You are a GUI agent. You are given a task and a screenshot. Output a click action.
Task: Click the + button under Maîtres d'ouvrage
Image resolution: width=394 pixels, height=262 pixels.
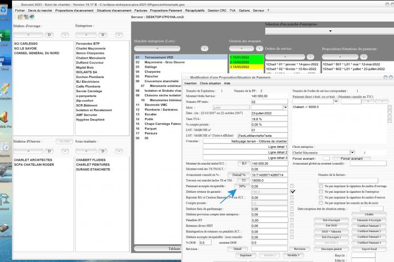[28, 35]
